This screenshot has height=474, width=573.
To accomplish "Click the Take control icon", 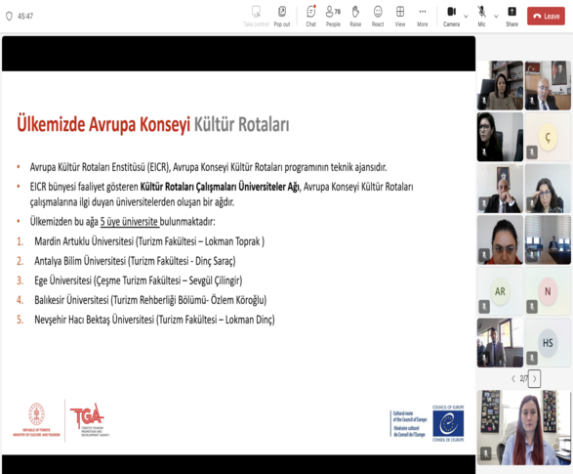I will coord(256,16).
